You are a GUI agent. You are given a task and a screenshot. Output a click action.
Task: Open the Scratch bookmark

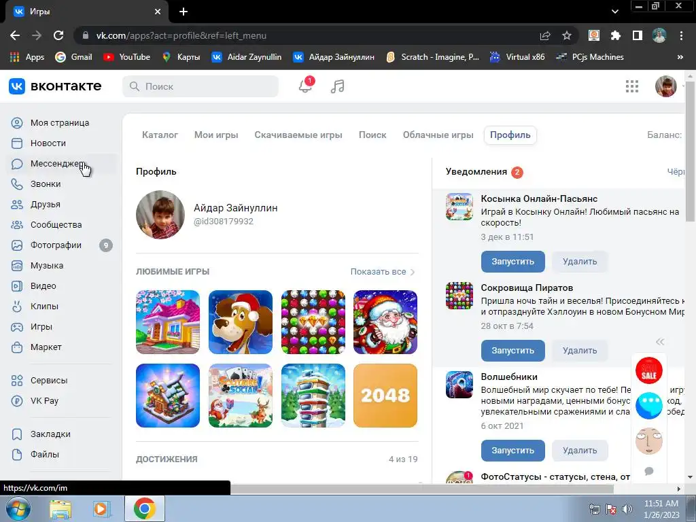tap(433, 57)
